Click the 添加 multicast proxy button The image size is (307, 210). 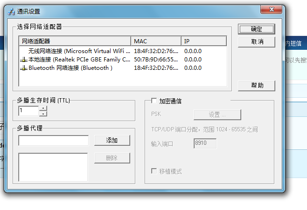click(x=112, y=140)
